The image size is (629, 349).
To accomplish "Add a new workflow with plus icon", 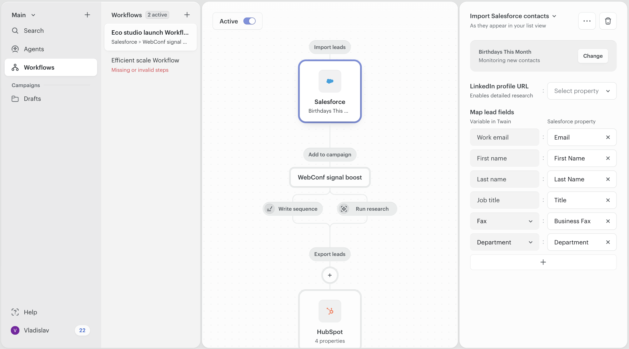I will point(187,15).
